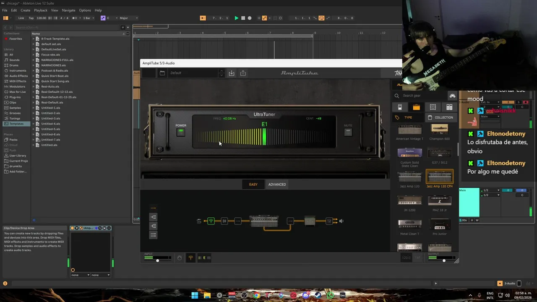Select the amp head in signal chain
This screenshot has height=302, width=537.
(264, 221)
